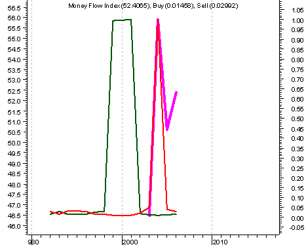Click the magenta line's right end point
The image size is (306, 245).
[x=176, y=92]
